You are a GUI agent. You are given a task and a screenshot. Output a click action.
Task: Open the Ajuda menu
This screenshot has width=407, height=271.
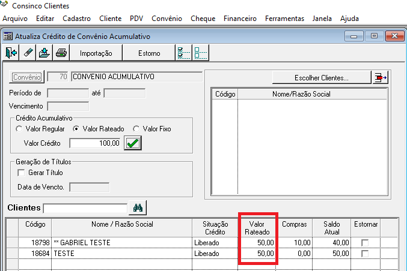point(349,19)
